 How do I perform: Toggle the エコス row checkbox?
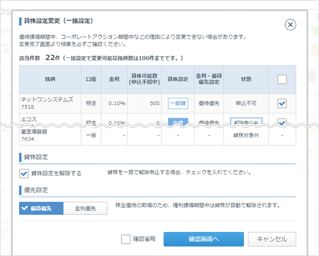coord(282,122)
